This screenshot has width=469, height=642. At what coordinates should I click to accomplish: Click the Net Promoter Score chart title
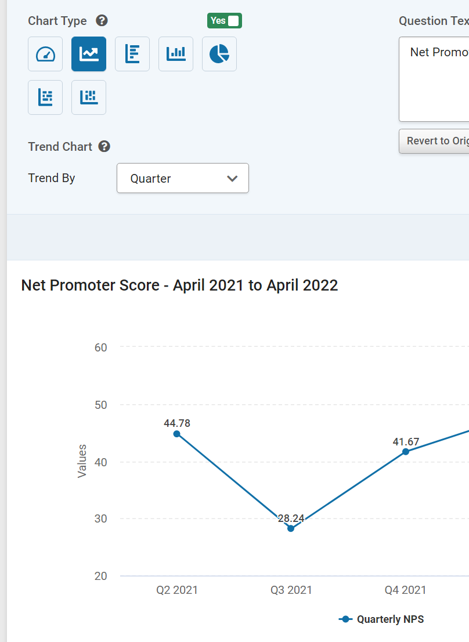[x=179, y=285]
